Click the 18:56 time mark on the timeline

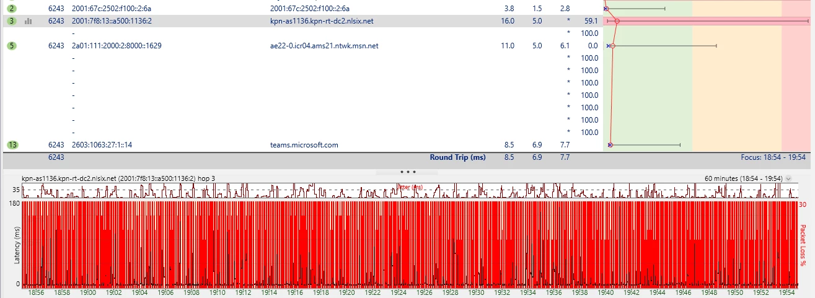click(36, 292)
